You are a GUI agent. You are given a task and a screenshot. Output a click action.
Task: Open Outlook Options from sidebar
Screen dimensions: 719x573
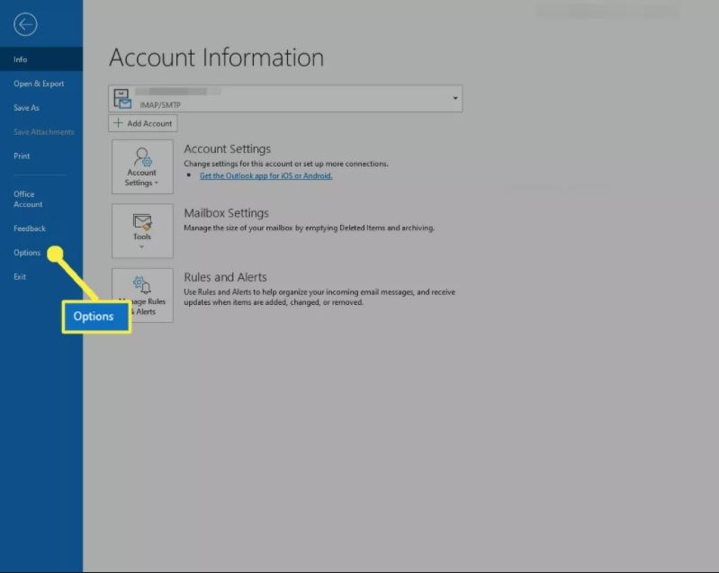pos(27,253)
